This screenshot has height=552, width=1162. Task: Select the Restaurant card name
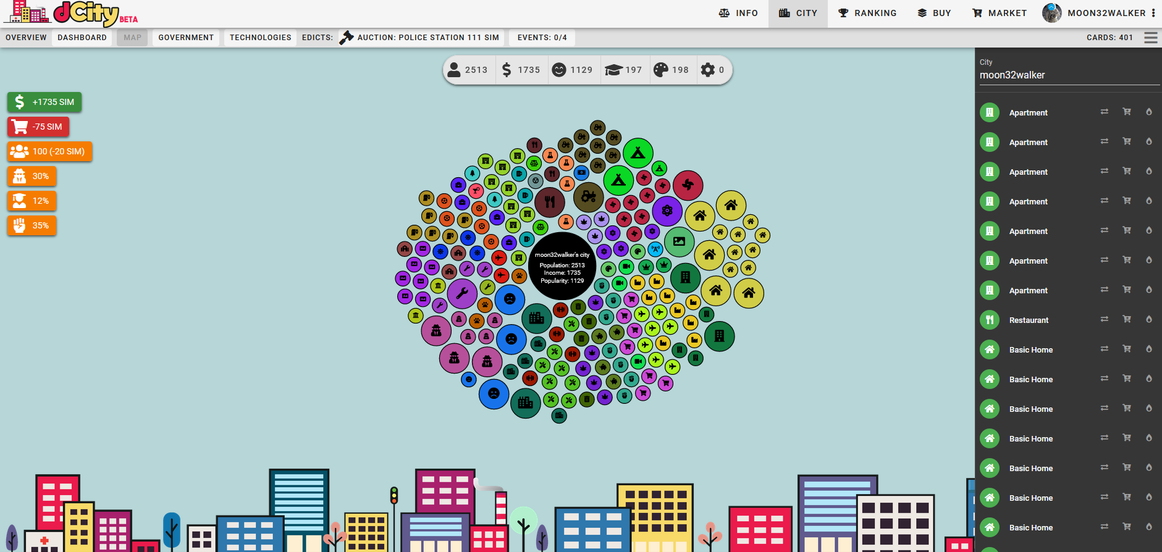click(1029, 320)
